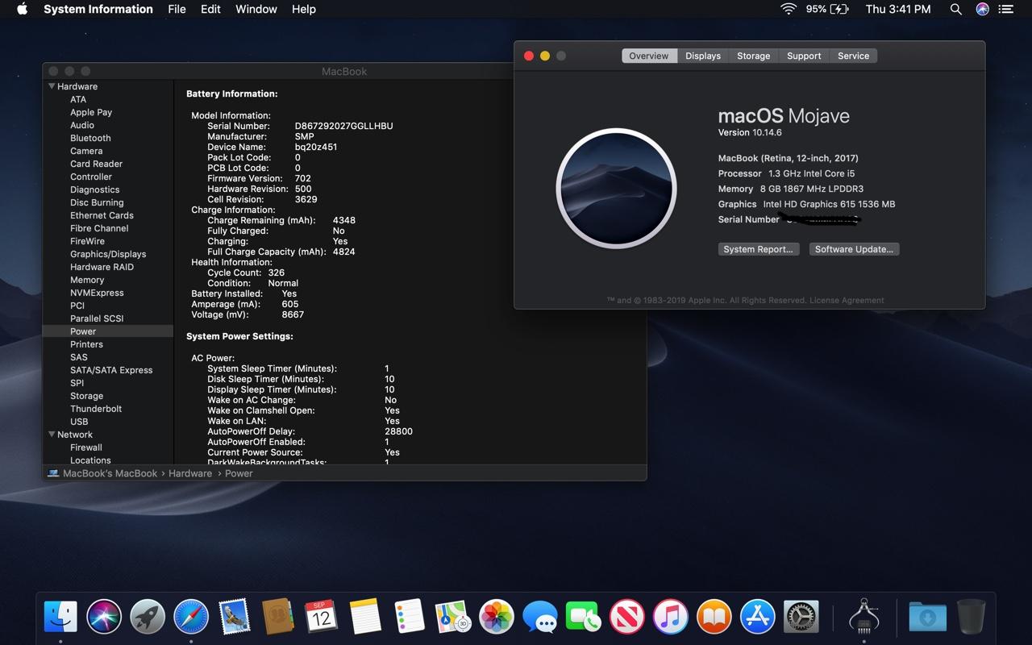
Task: Open Photos app in the Dock
Action: [496, 618]
